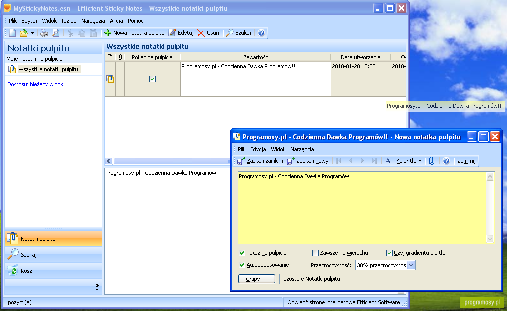Open Narzędzia menu in main window
The height and width of the screenshot is (311, 507).
(93, 21)
